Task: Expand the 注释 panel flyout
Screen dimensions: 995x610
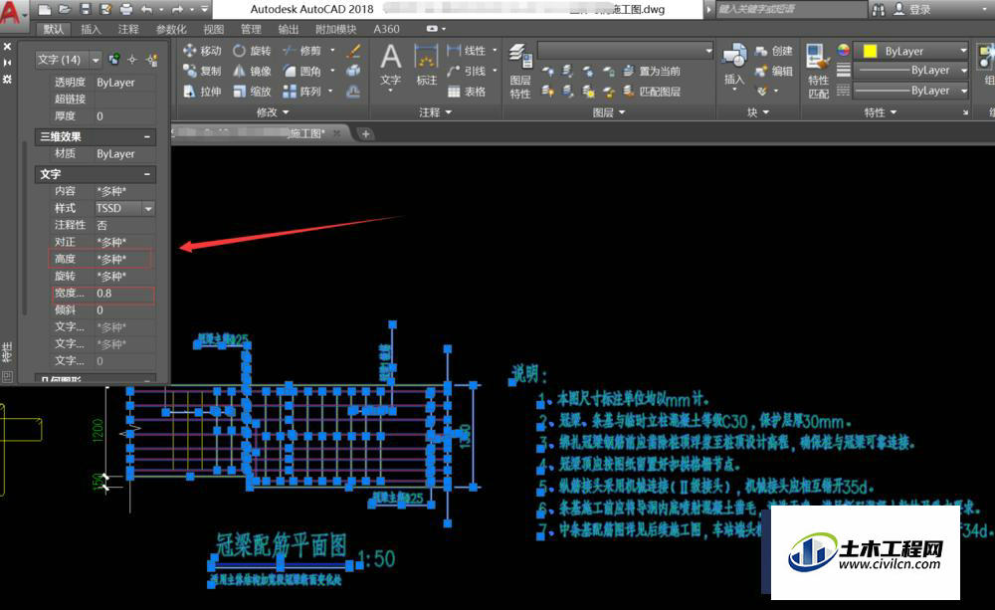Action: (x=436, y=112)
